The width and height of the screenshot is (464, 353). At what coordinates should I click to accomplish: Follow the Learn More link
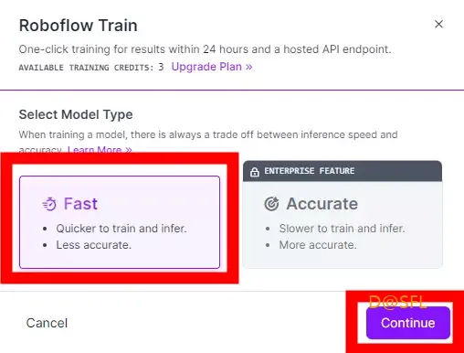[100, 149]
